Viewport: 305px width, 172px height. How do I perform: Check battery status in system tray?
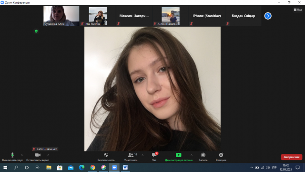coord(257,168)
